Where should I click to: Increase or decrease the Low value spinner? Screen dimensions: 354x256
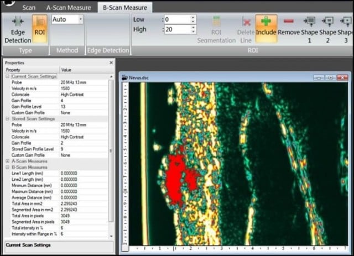[x=193, y=19]
